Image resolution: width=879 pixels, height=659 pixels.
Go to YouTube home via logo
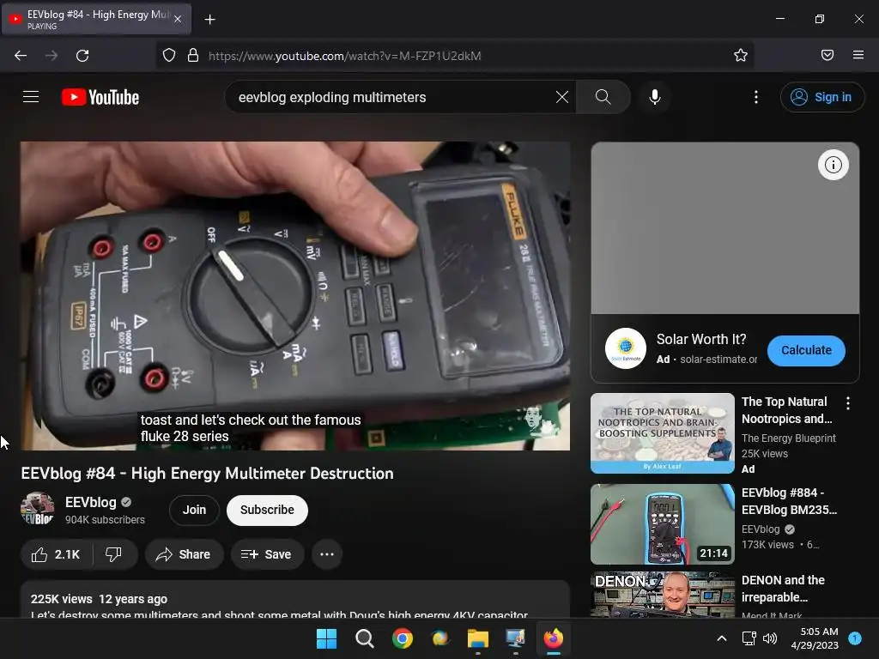(100, 97)
